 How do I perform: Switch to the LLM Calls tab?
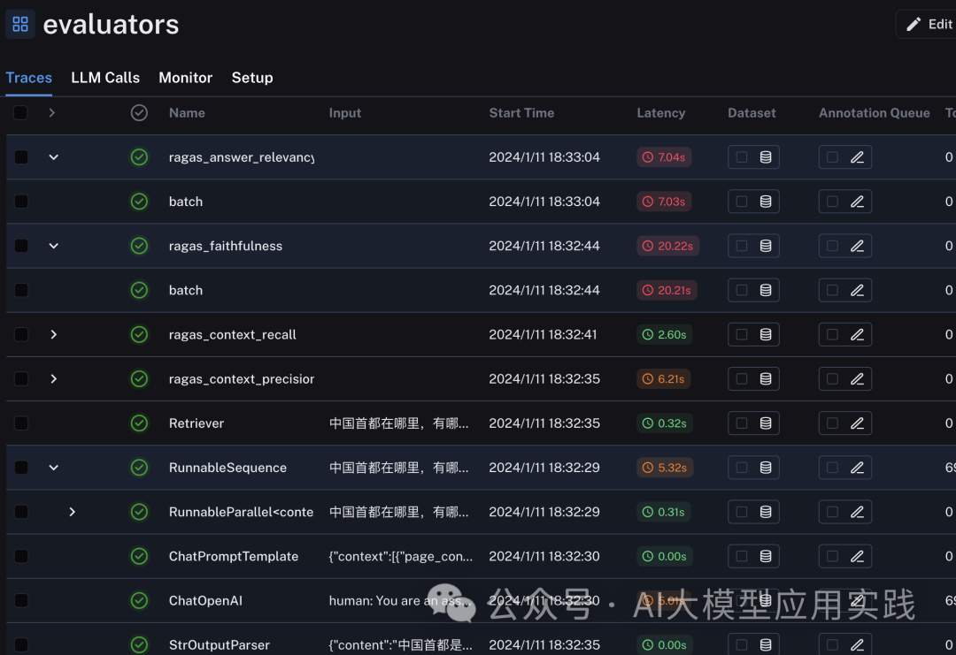tap(105, 78)
